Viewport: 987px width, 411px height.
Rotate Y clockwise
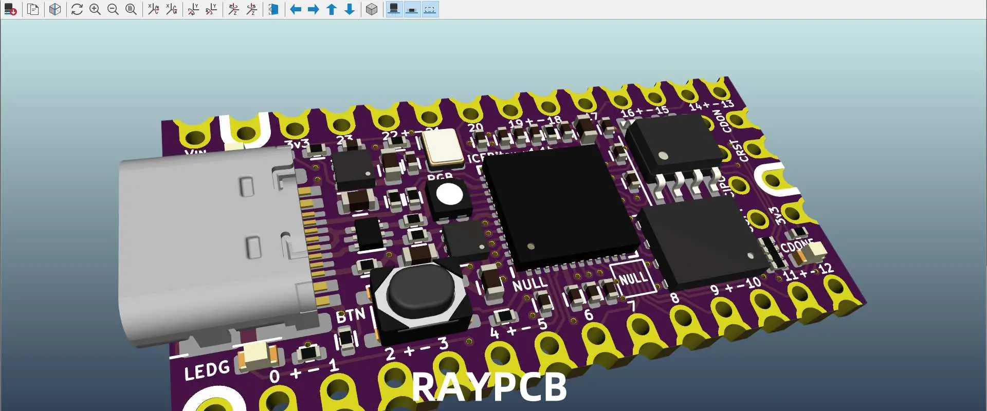point(193,9)
